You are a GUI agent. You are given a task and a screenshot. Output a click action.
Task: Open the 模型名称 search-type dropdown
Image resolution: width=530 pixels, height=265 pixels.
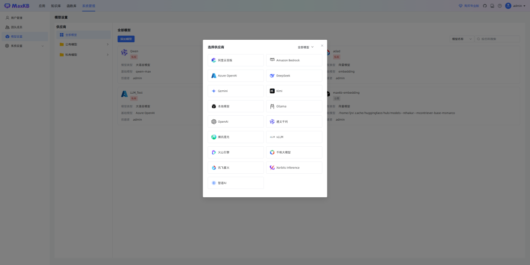462,39
